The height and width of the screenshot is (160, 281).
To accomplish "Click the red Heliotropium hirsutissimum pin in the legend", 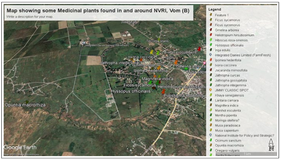I will 211,35.
